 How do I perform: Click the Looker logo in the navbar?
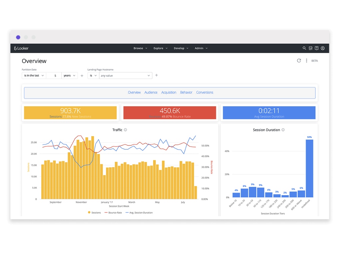pos(21,48)
